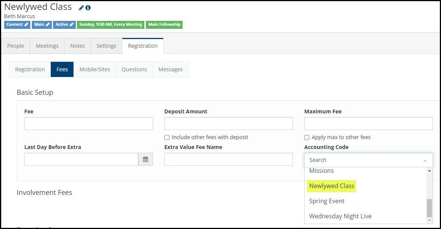Select Newlywed Class accounting code

pos(332,186)
